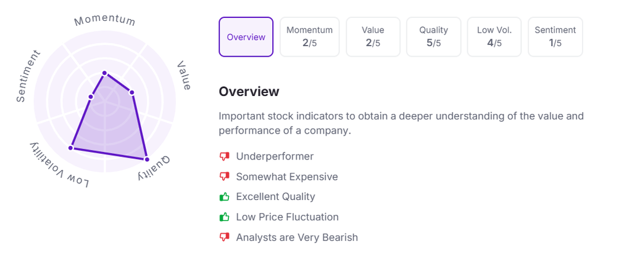Select the Overview tab
This screenshot has width=632, height=269.
246,37
